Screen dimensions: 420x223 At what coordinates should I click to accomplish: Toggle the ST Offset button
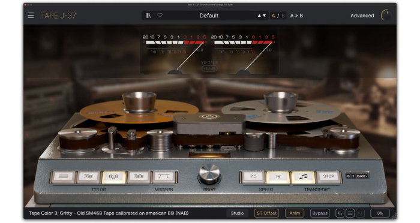click(x=266, y=213)
